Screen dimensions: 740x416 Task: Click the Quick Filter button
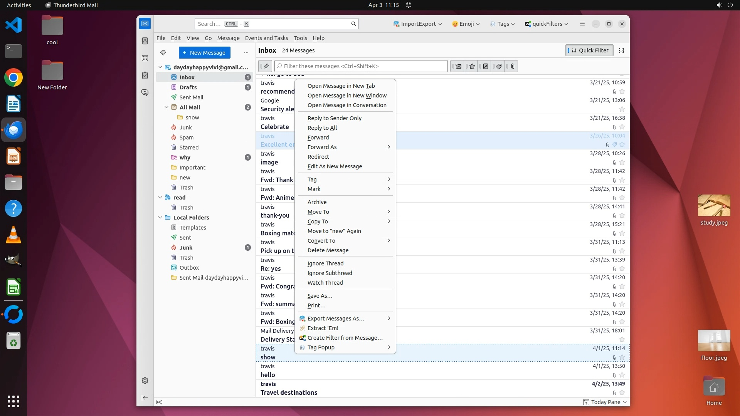[x=589, y=50]
